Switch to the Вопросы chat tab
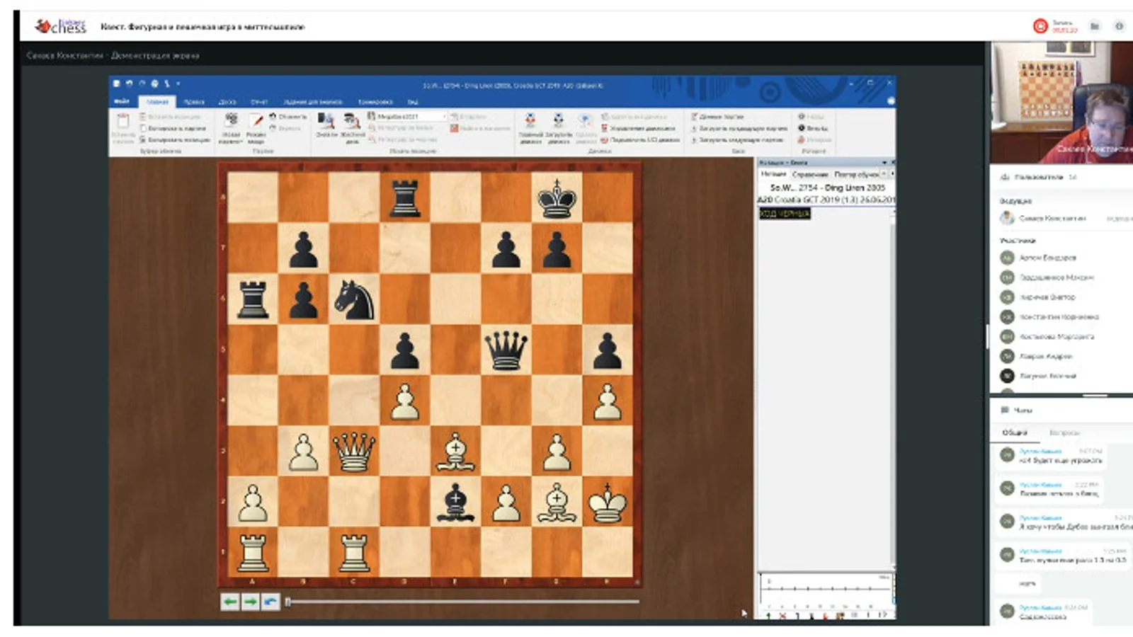This screenshot has height=637, width=1133. [x=1064, y=432]
